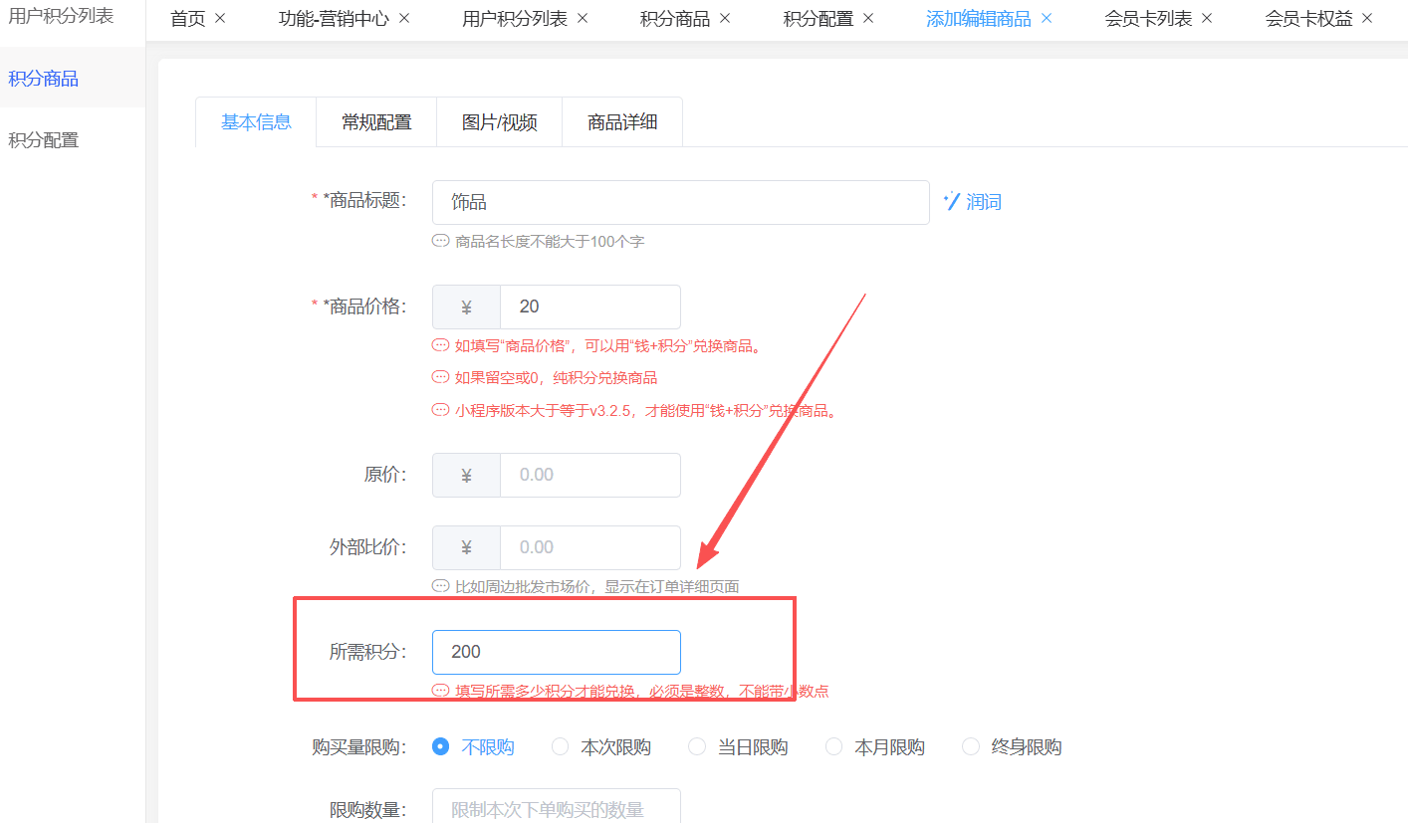Close the 会员卡列表 tab via X icon

[x=1207, y=19]
